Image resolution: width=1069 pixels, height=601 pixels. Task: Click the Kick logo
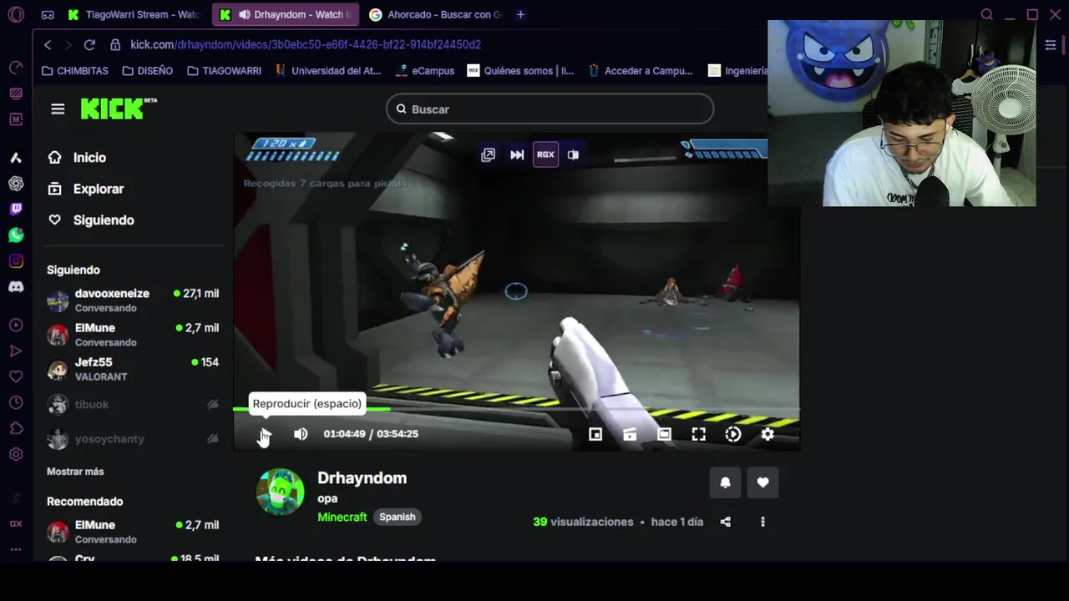click(119, 109)
